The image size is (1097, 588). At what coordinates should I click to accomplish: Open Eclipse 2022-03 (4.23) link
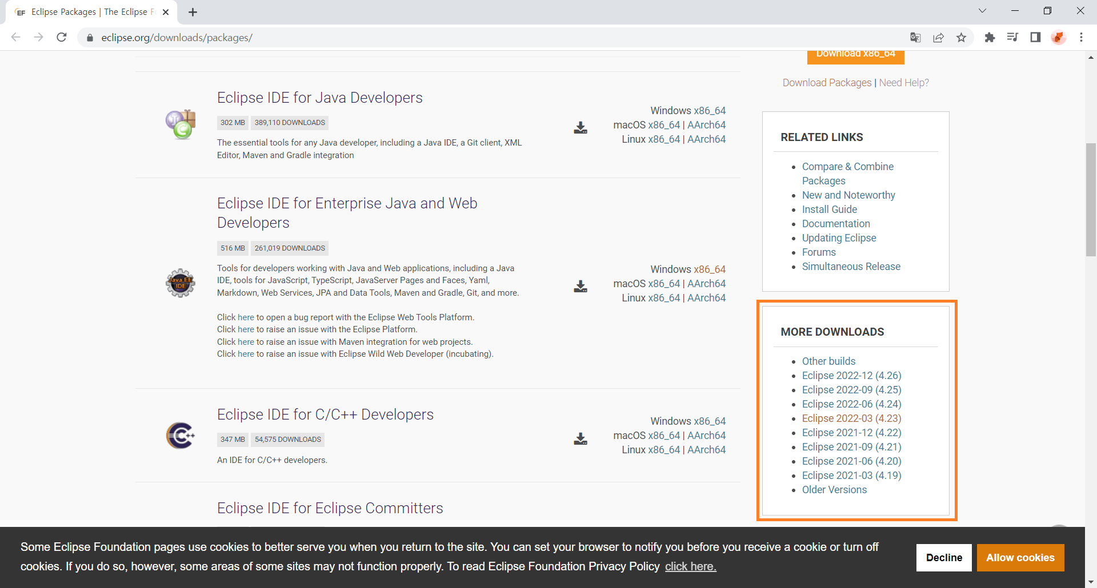(x=852, y=418)
